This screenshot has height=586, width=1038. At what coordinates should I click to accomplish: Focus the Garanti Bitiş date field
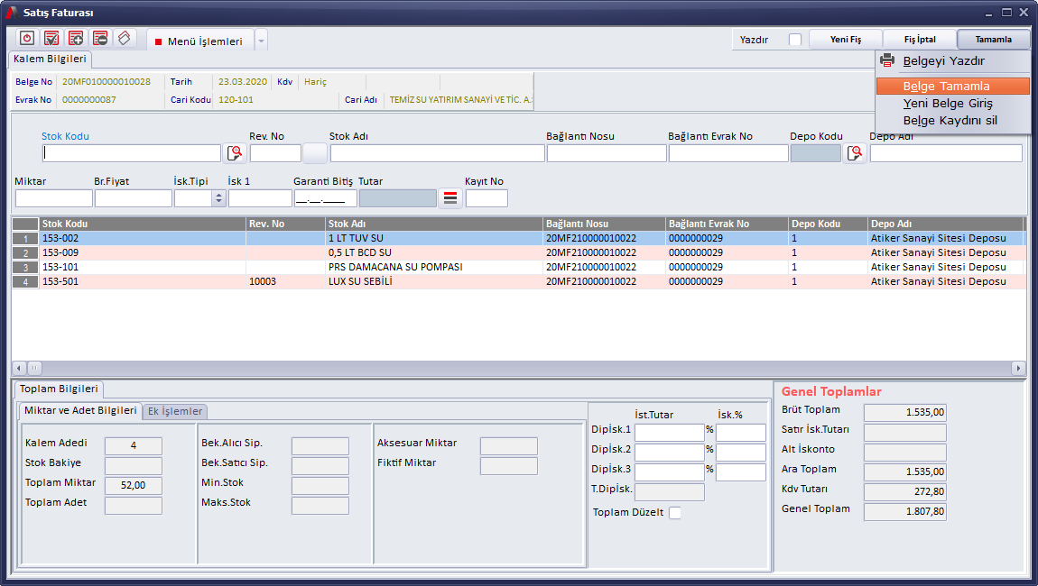coord(326,198)
